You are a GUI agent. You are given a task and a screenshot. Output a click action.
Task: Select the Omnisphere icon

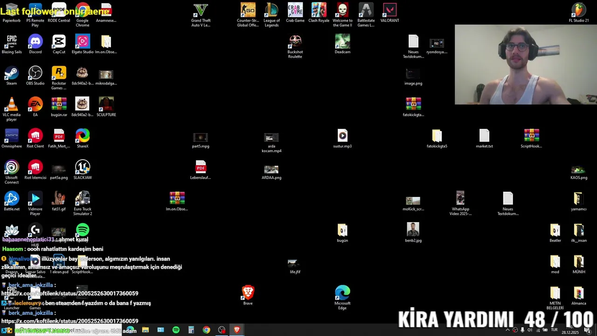pyautogui.click(x=12, y=138)
